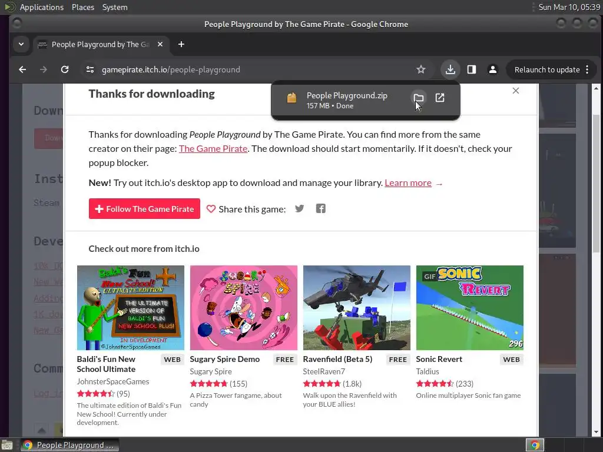Open Sonic Revert thumbnail
Viewport: 603px width, 452px height.
tap(469, 307)
